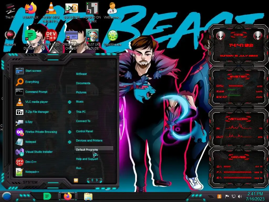Screen dimensions: 269x202
Task: Open BE JUST LIKE THE DUDE shortcut
Action: tap(92, 40)
